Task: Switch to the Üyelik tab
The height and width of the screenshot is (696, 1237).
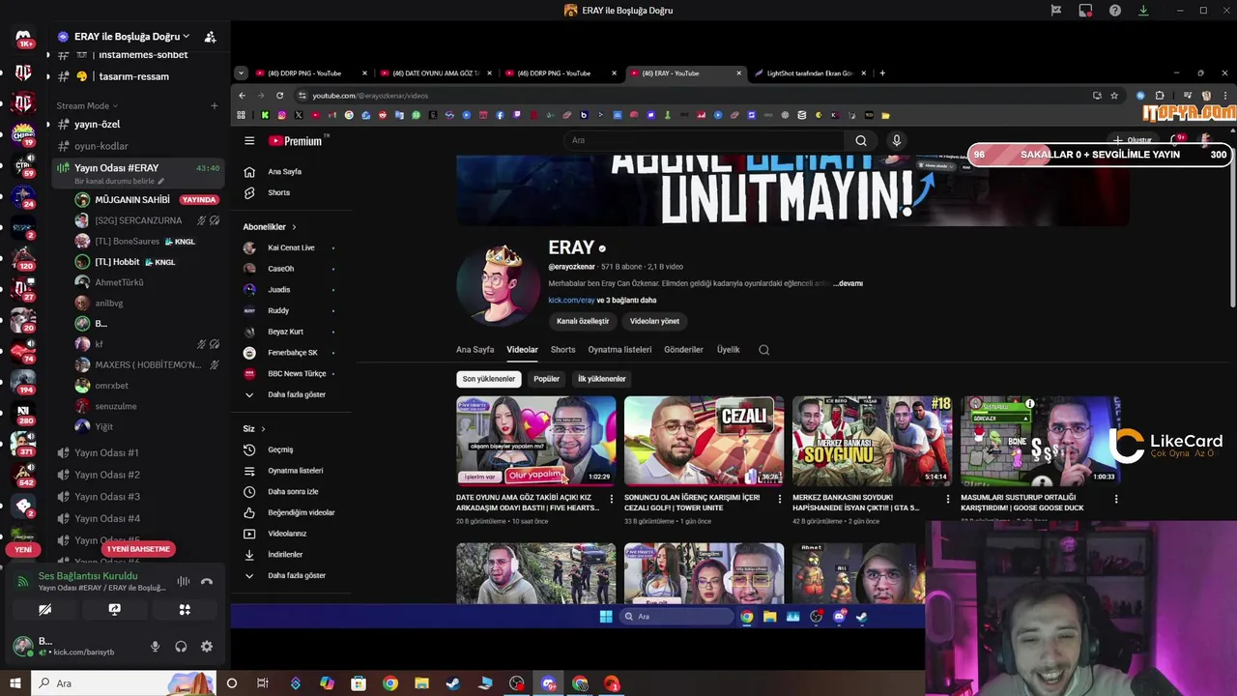Action: [x=728, y=350]
